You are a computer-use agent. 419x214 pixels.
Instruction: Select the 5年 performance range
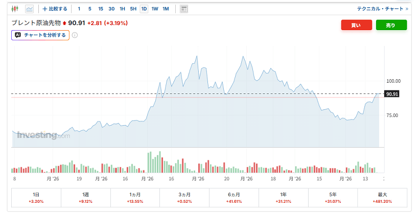tap(333, 198)
